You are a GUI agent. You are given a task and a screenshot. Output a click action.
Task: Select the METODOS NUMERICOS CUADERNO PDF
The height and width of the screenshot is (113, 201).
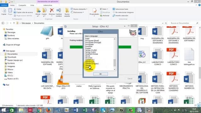(173, 82)
